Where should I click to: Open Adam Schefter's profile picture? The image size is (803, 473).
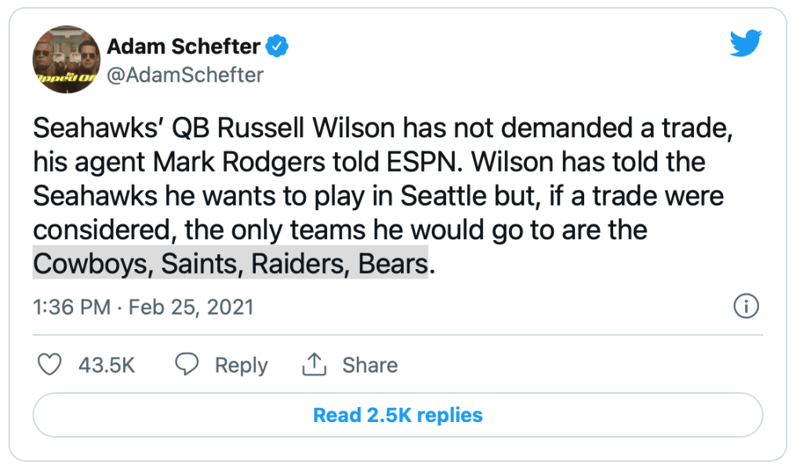(x=67, y=59)
